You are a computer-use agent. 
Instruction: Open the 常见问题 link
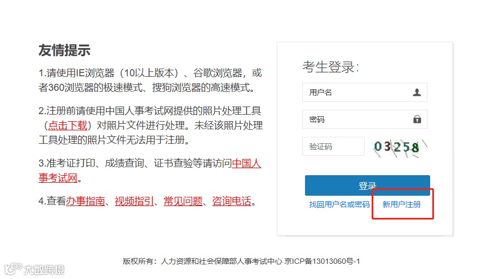click(x=183, y=201)
